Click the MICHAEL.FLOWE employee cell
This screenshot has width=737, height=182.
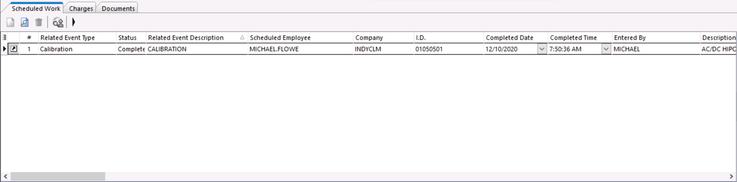coord(274,49)
